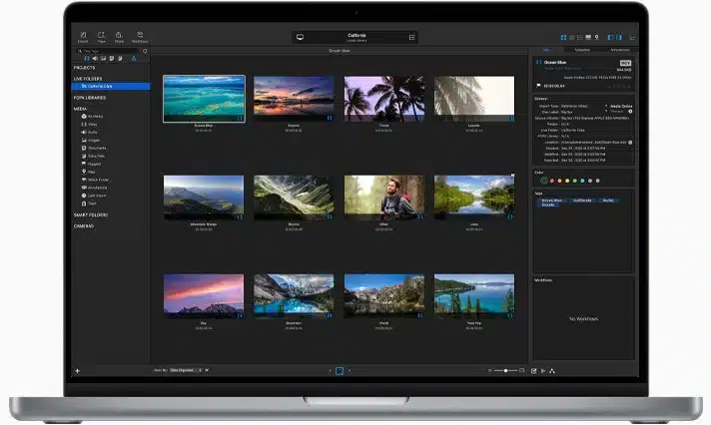Viewport: 711px width, 425px height.
Task: Click the display icon beside California library title
Action: click(300, 37)
